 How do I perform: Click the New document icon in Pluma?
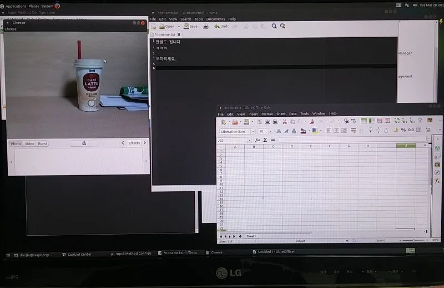pos(154,27)
